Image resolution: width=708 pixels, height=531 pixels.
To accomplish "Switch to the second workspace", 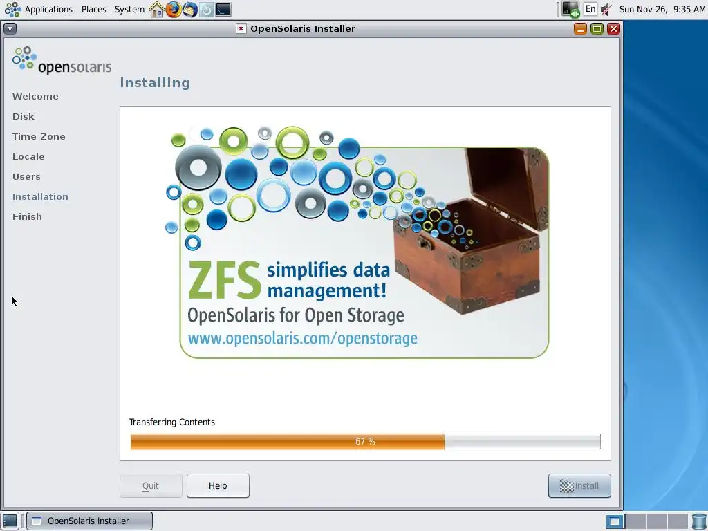I will click(636, 521).
